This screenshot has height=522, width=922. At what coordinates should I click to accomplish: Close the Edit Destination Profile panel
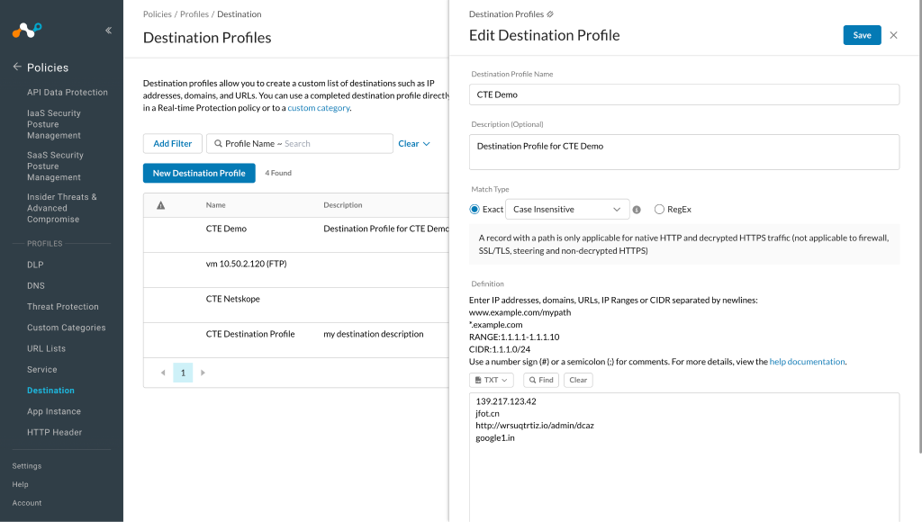pos(894,35)
